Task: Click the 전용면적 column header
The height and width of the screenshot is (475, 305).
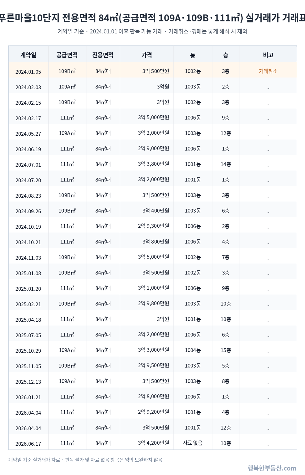Action: click(x=103, y=55)
